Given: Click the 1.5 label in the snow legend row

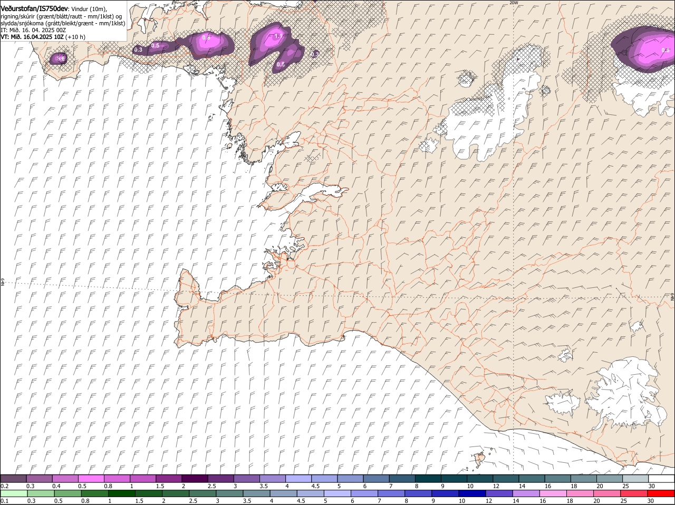Looking at the screenshot, I should pos(159,486).
